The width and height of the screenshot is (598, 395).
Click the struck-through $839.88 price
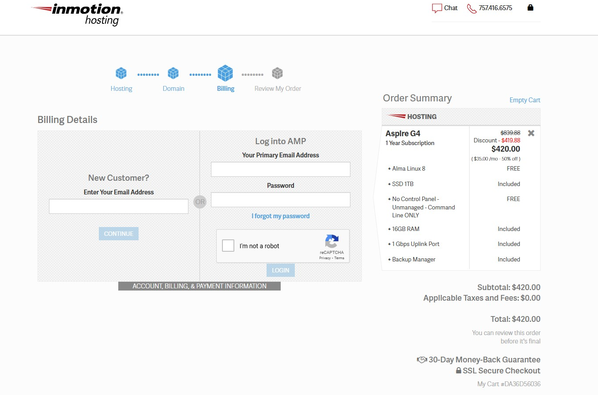tap(510, 133)
